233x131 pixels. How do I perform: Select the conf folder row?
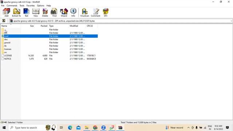50,36
